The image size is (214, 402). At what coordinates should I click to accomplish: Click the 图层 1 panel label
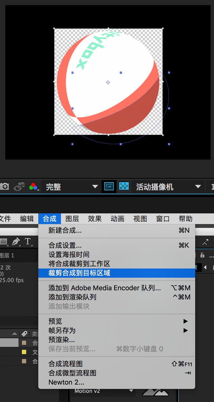click(x=7, y=255)
